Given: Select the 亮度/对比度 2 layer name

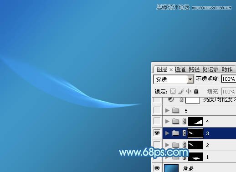Looking at the screenshot, I should pos(220,99).
